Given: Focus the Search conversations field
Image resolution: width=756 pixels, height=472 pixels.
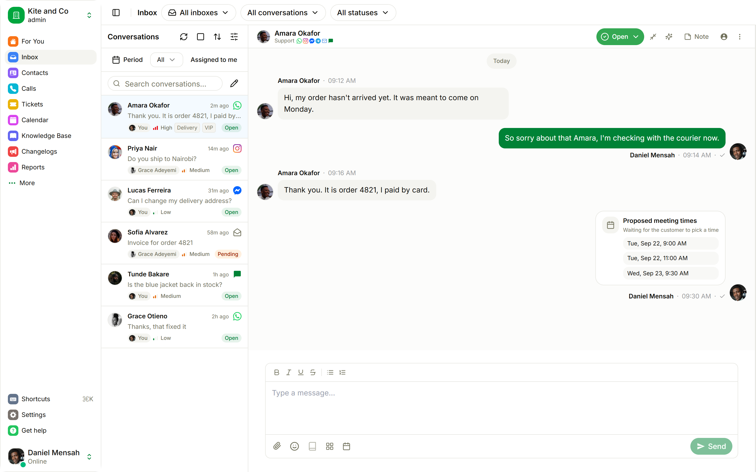Looking at the screenshot, I should point(165,83).
